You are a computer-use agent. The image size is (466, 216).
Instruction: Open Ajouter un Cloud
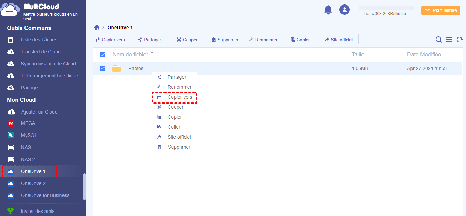pyautogui.click(x=39, y=112)
